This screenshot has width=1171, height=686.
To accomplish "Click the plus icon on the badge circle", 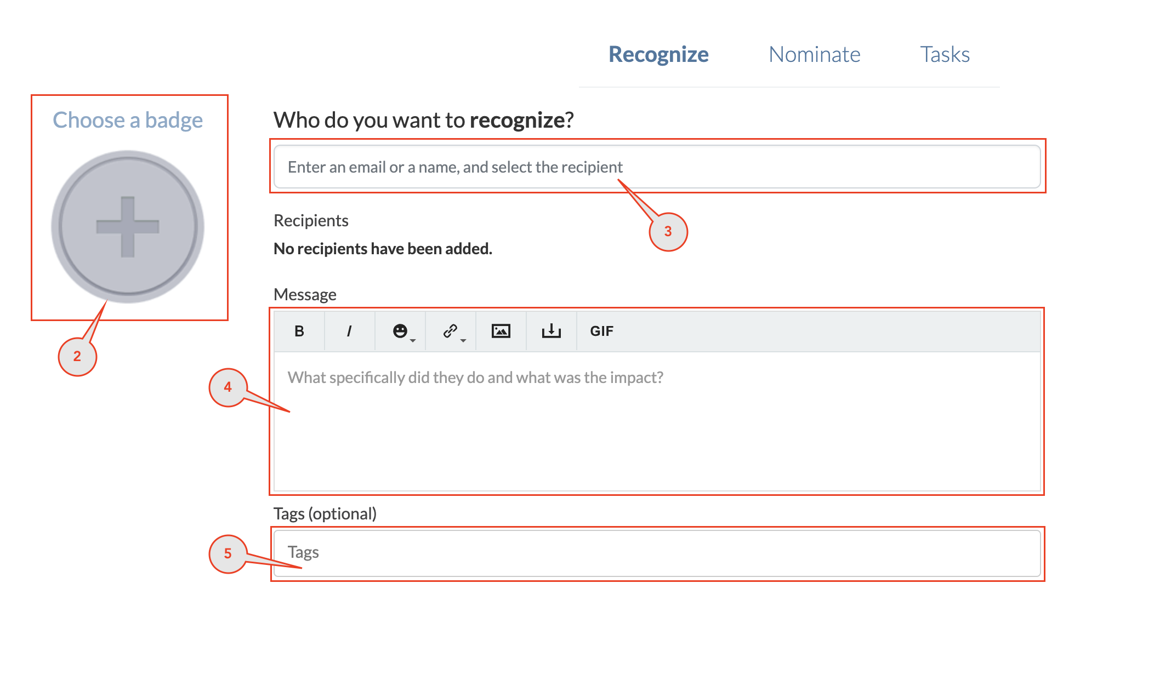I will tap(127, 227).
